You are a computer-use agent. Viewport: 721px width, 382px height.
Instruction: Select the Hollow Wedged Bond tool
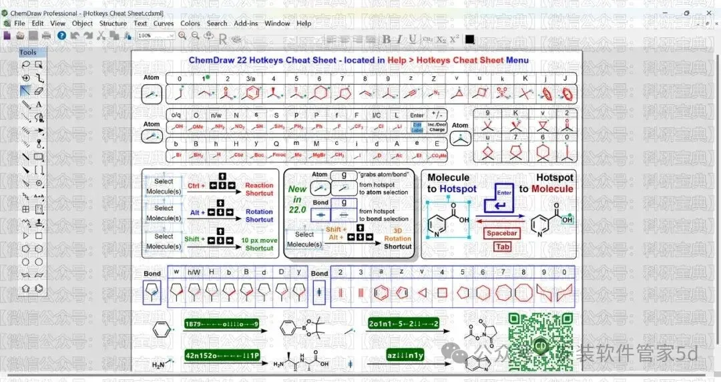click(26, 183)
